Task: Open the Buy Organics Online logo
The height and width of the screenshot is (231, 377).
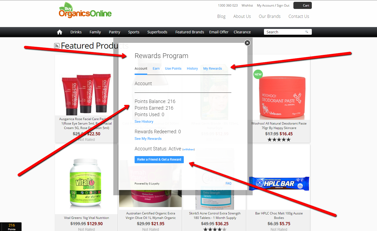Action: pyautogui.click(x=85, y=10)
